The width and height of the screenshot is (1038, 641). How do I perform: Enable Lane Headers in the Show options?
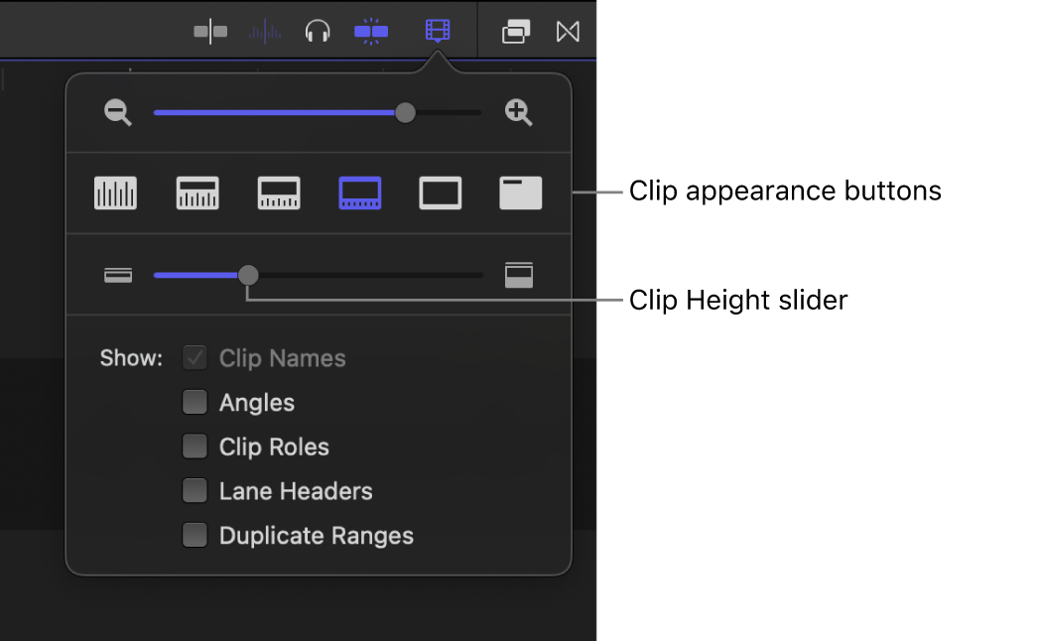click(x=195, y=490)
